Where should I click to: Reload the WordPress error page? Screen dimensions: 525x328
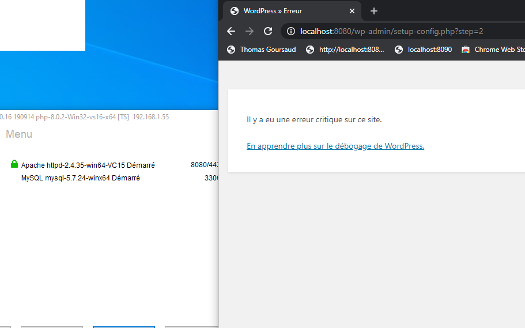[x=268, y=31]
